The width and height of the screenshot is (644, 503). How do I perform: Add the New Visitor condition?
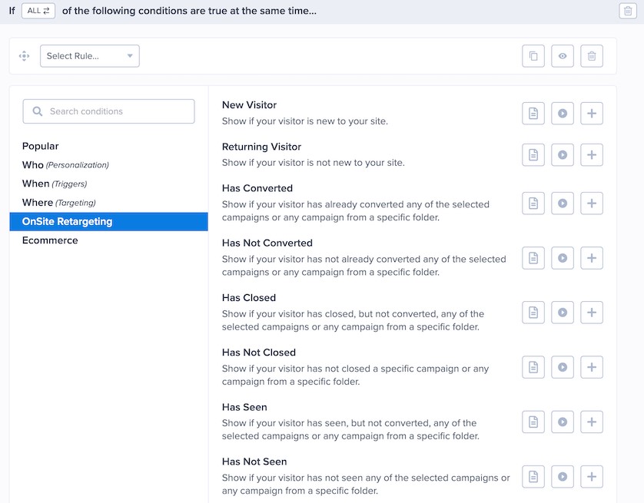point(592,113)
